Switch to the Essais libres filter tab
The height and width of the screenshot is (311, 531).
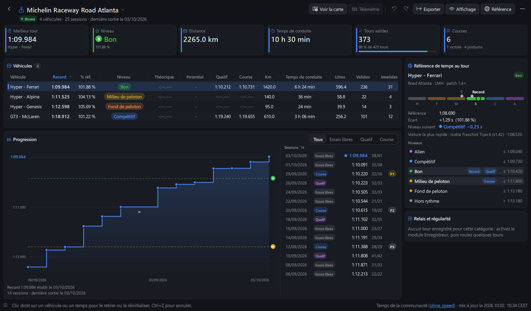[341, 140]
